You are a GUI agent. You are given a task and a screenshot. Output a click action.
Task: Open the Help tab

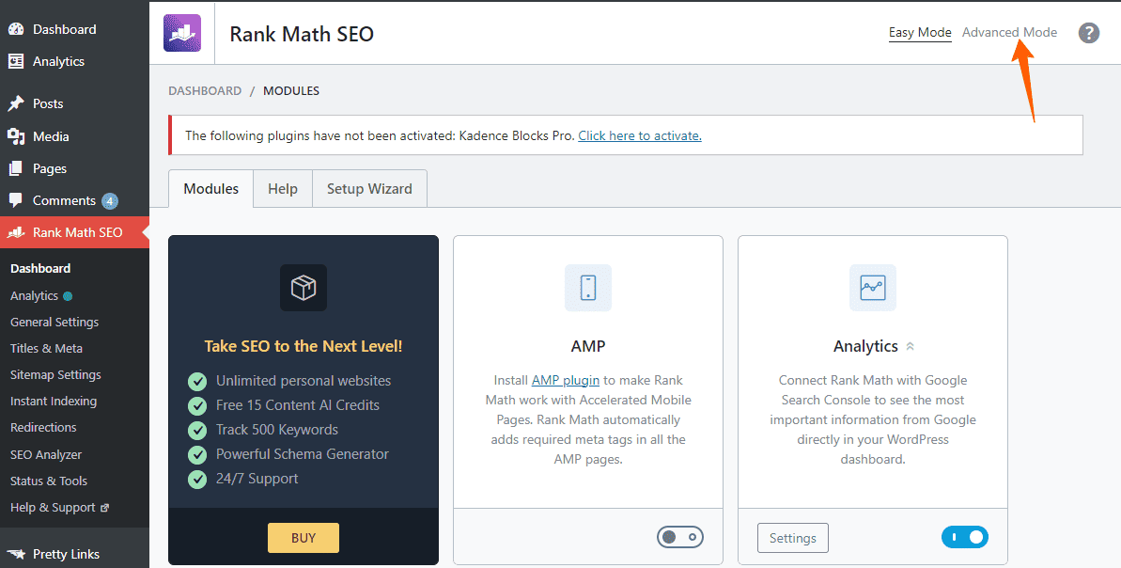[283, 189]
